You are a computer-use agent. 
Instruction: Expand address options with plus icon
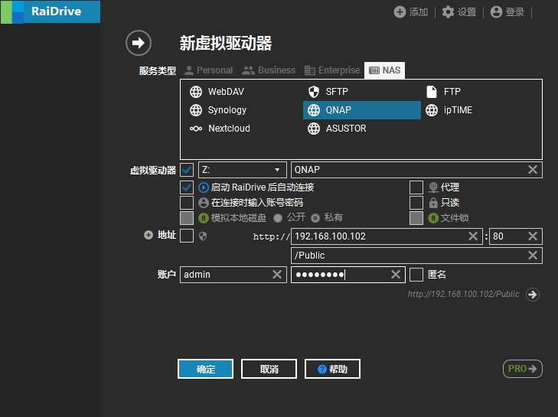pyautogui.click(x=148, y=236)
